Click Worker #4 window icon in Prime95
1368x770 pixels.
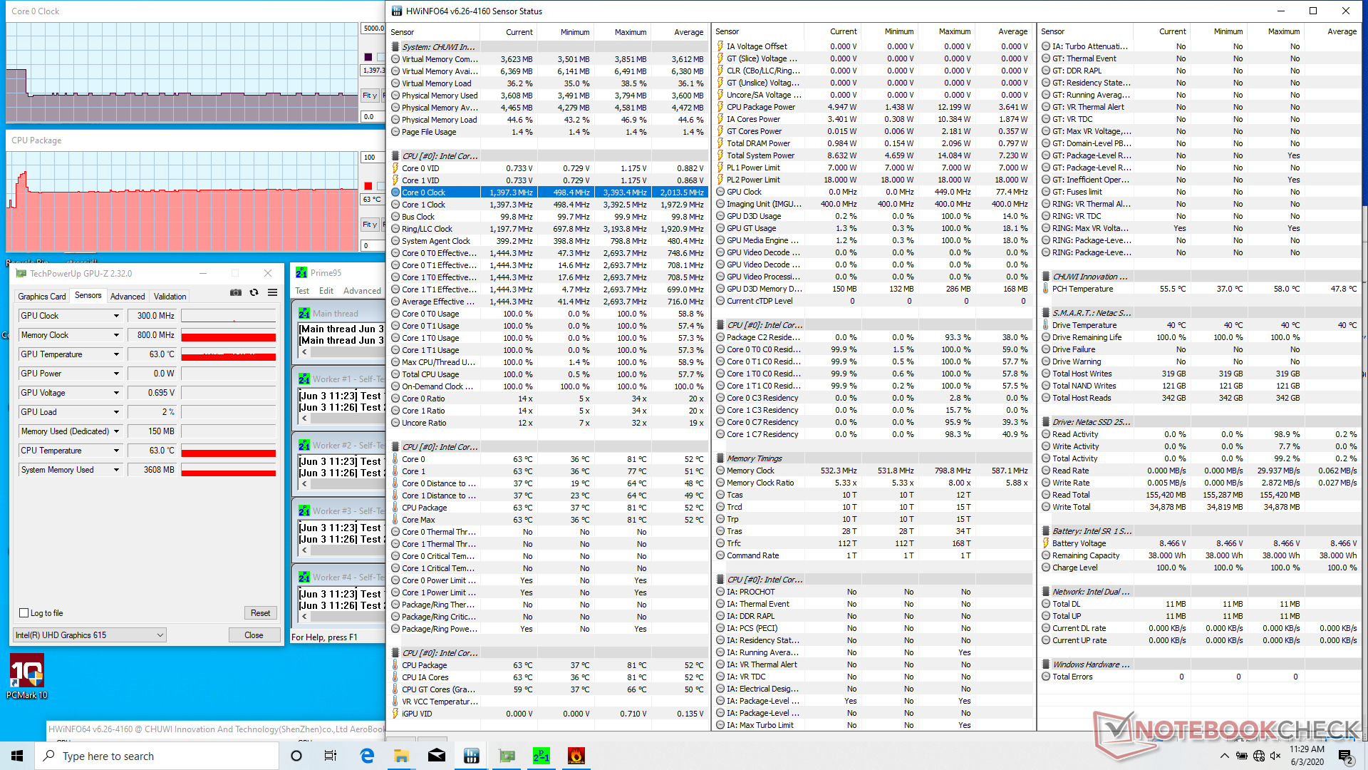(x=304, y=577)
